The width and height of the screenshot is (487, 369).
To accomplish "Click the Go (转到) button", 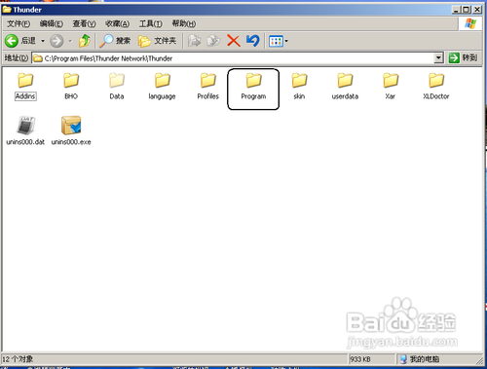I will 463,58.
